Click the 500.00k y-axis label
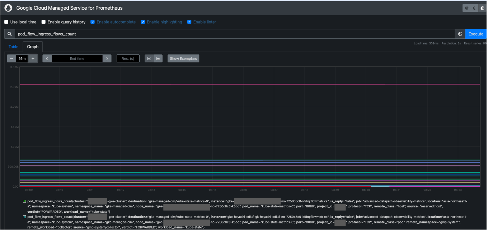 click(13, 167)
